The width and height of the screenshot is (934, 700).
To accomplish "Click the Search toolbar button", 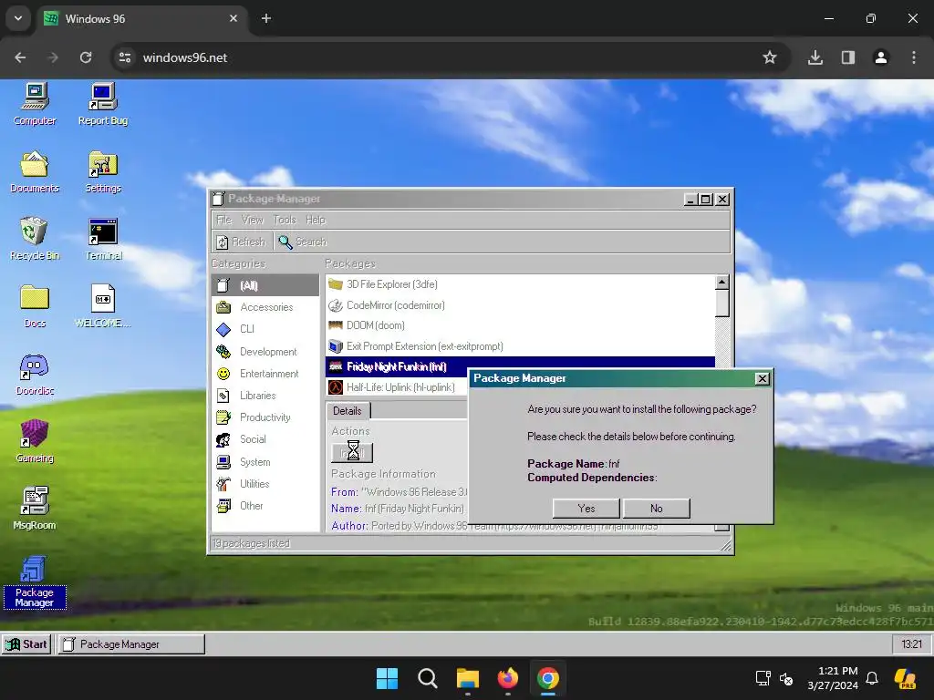I will pos(303,242).
